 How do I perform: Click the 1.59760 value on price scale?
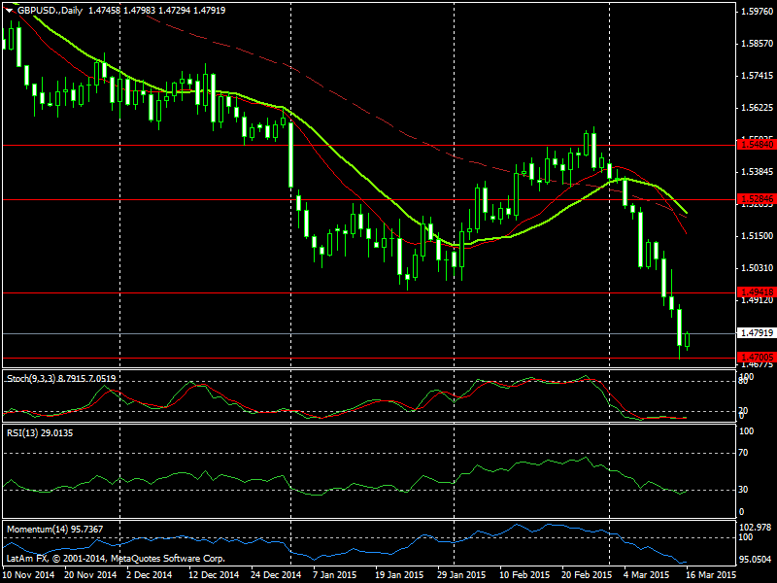pos(755,12)
